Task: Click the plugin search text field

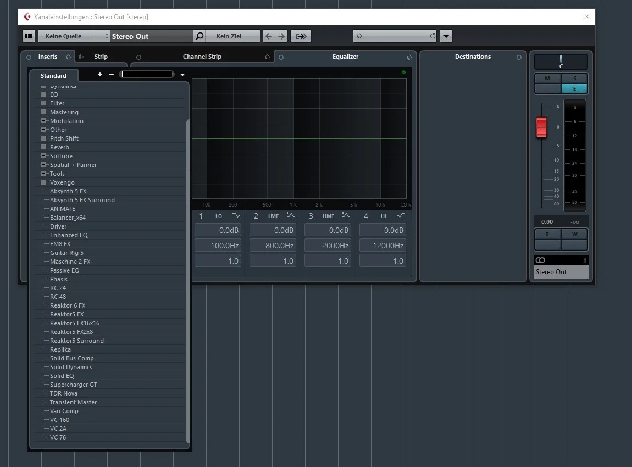Action: [x=147, y=74]
